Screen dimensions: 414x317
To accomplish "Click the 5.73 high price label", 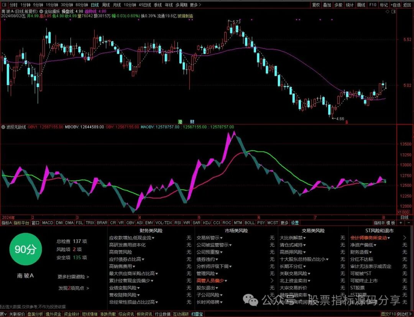I will [x=237, y=22].
